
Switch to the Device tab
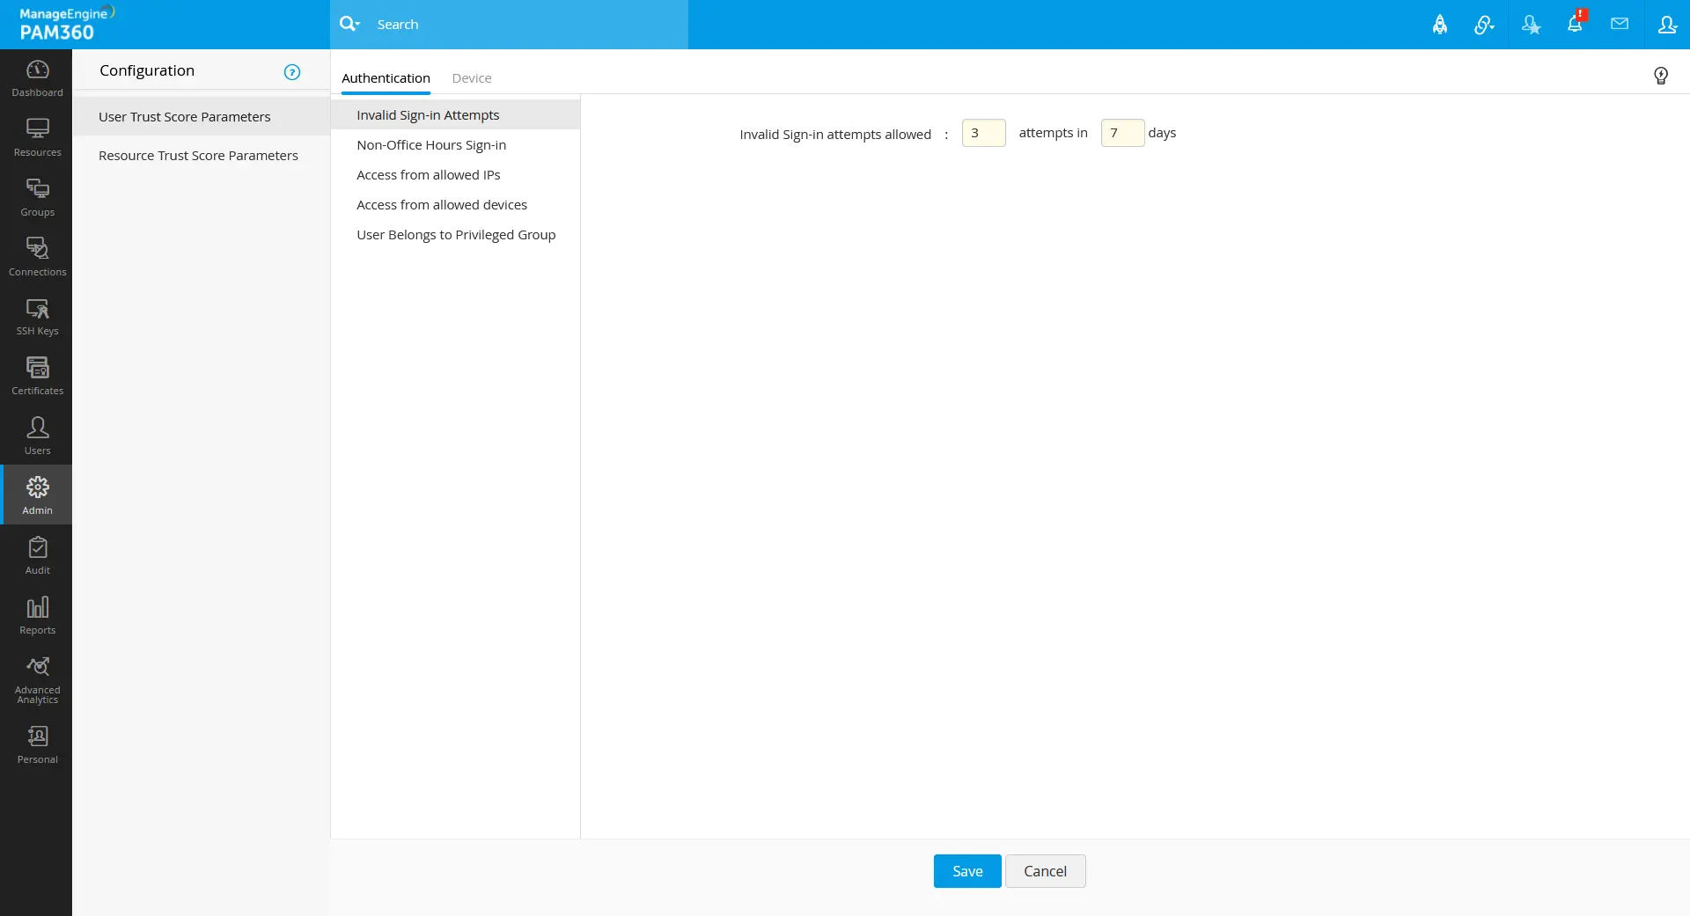coord(472,78)
